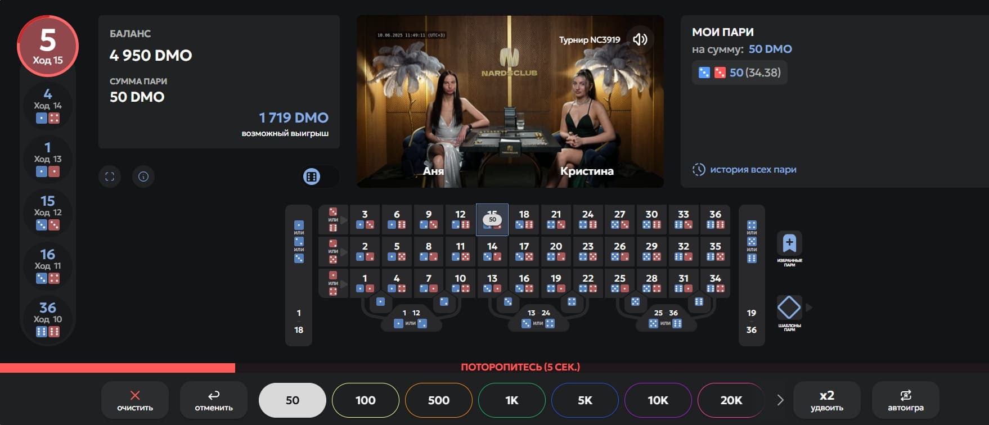989x425 pixels.
Task: Bet on number 17 cell
Action: point(524,251)
